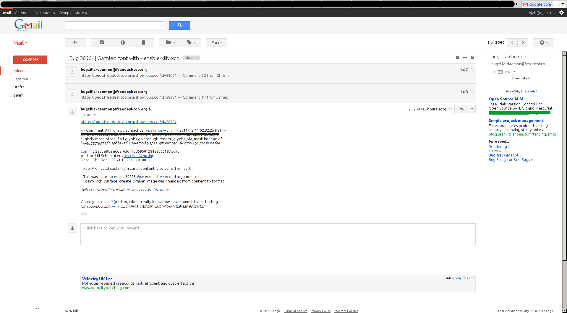Screen dimensions: 567x313
Task: Archive the conversation using the archive icon
Action: (102, 43)
